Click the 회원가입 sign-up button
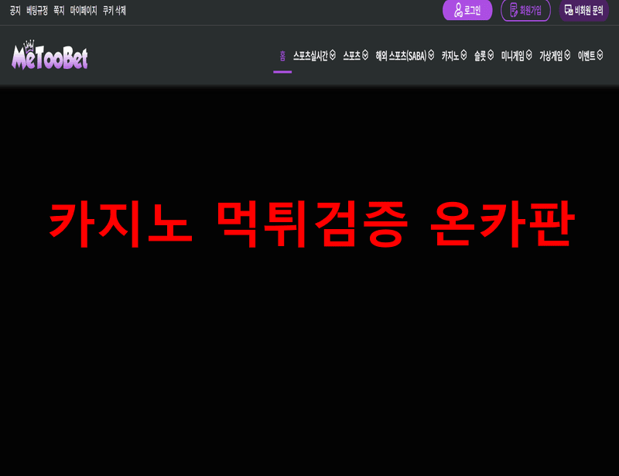 pos(525,10)
